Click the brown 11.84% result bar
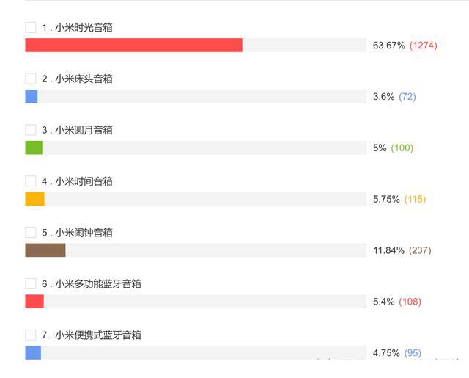 pyautogui.click(x=45, y=250)
